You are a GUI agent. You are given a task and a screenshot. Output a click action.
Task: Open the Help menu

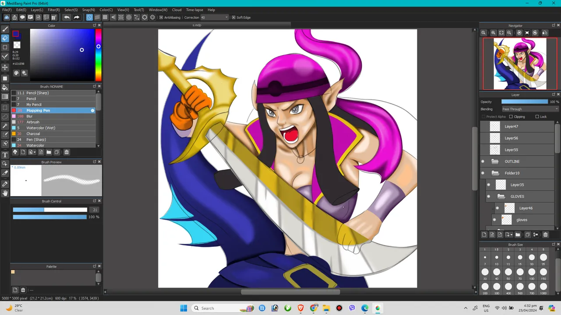click(211, 10)
